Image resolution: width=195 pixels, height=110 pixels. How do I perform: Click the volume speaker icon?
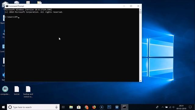pos(174,107)
